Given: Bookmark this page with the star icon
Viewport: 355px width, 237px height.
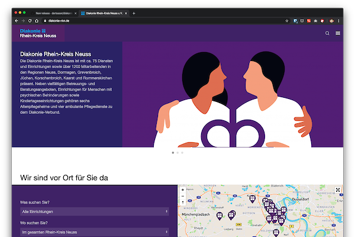Looking at the screenshot, I should [287, 21].
